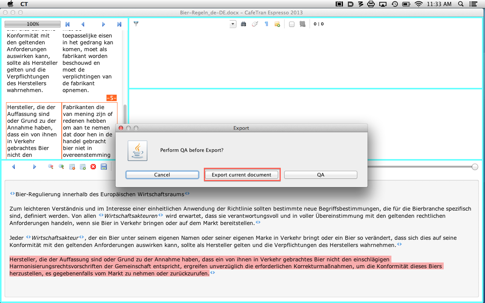
Task: Open the CT application menu
Action: tap(24, 4)
